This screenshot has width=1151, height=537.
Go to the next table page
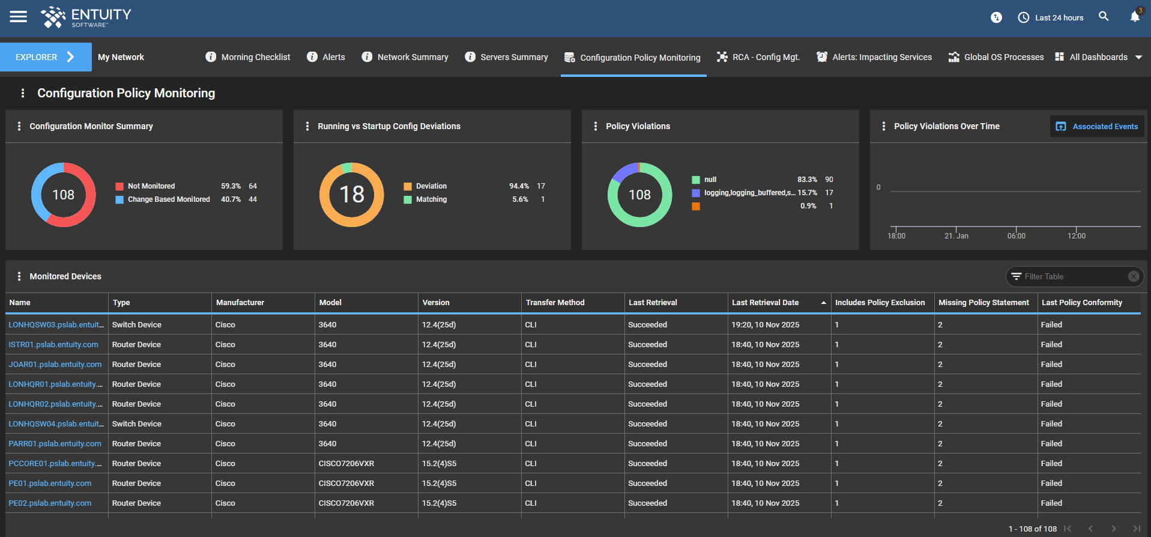tap(1113, 529)
